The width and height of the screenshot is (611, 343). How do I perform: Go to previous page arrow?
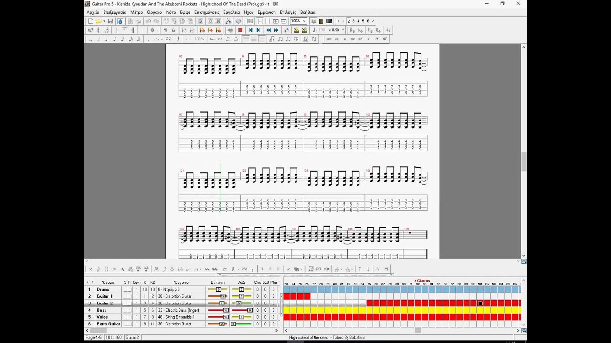tap(339, 21)
